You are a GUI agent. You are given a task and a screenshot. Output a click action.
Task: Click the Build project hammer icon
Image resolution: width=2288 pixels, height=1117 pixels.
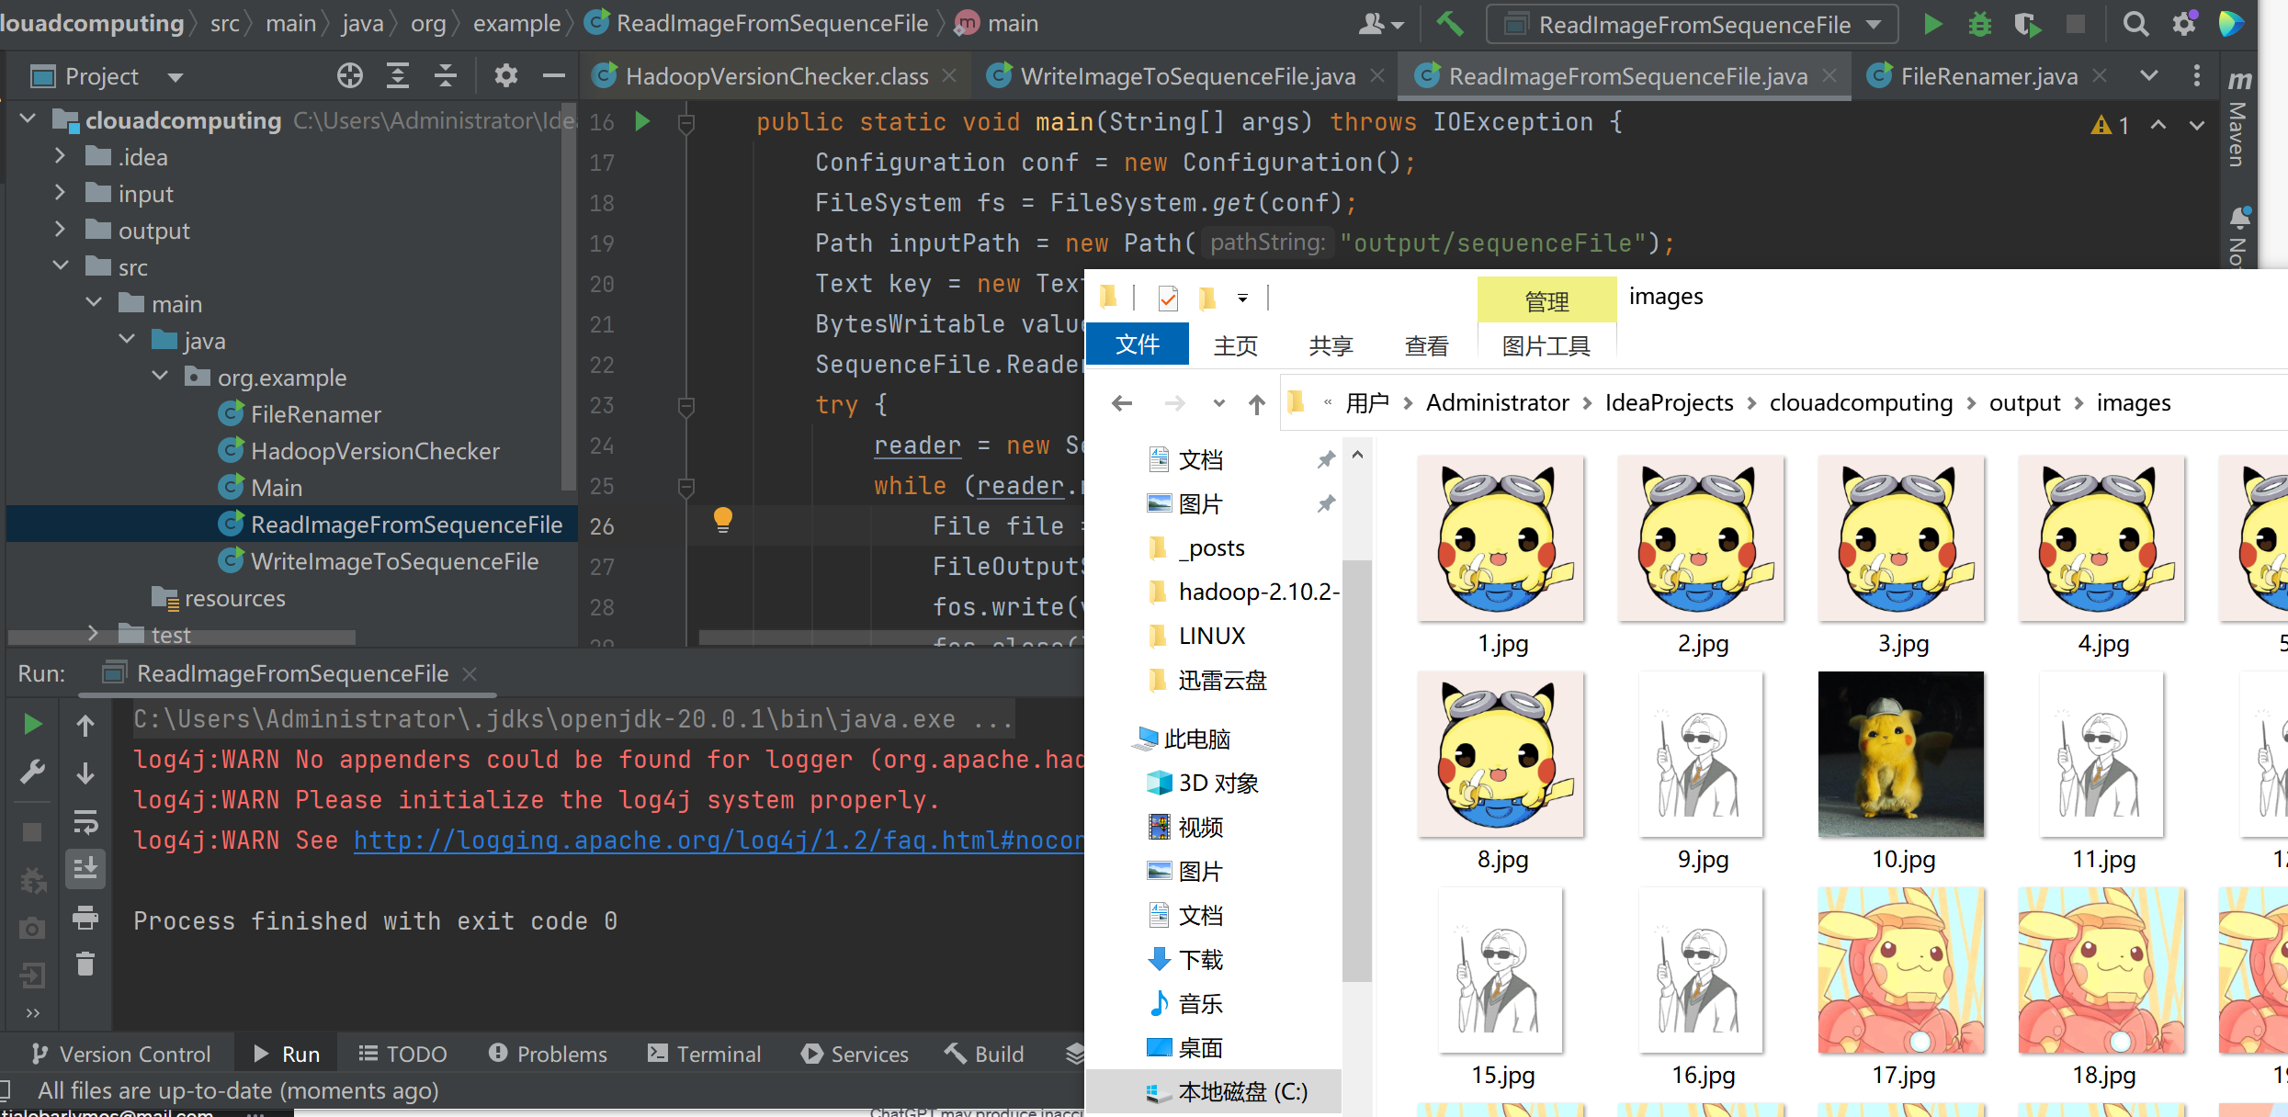pos(1449,24)
